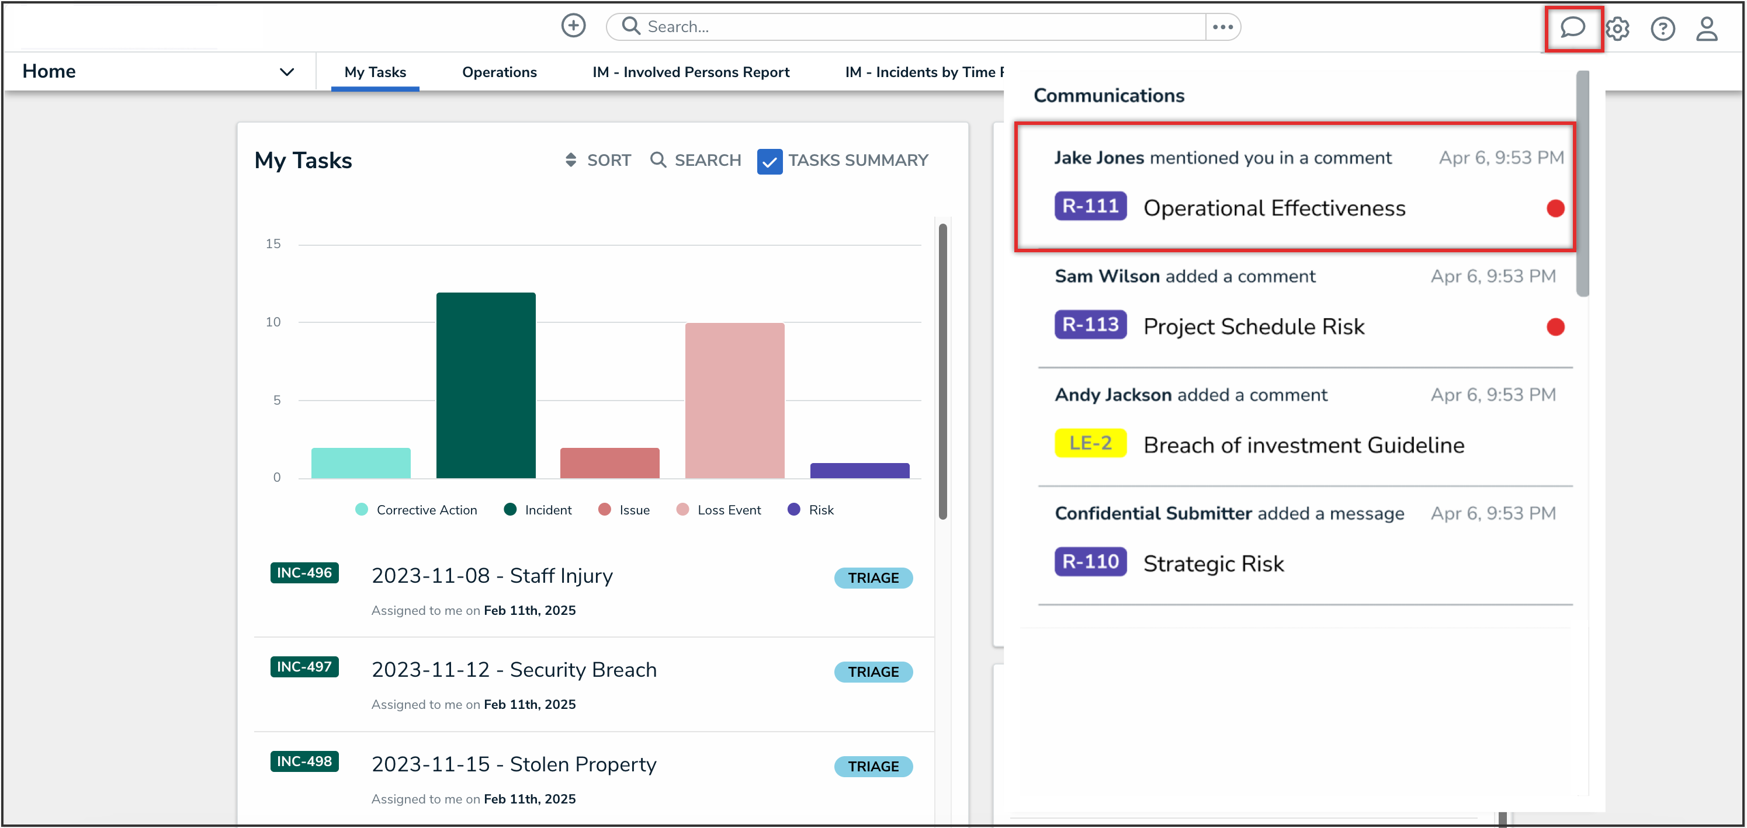Screen dimensions: 1747x828
Task: Click the Sort arrows in My Tasks
Action: tap(571, 160)
